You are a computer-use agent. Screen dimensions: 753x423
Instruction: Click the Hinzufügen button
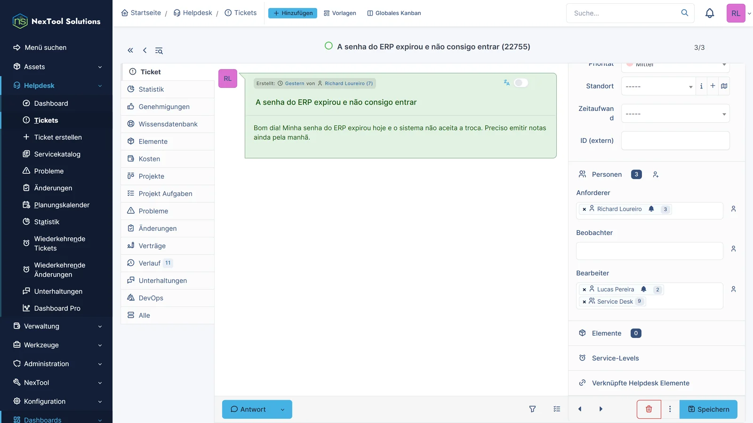pos(293,13)
